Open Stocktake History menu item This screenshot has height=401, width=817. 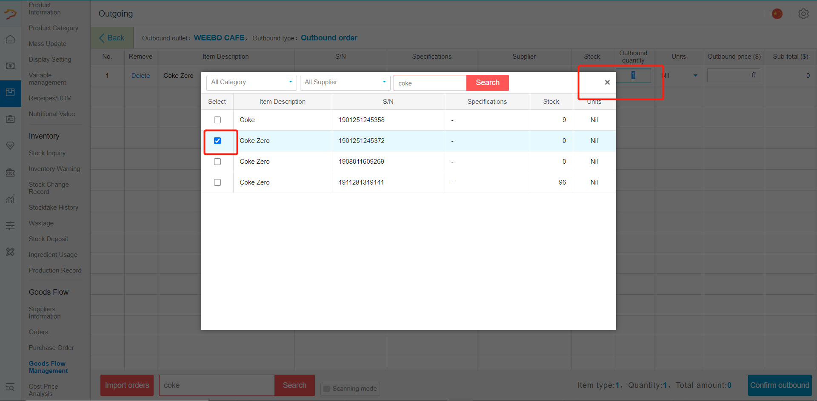coord(54,208)
